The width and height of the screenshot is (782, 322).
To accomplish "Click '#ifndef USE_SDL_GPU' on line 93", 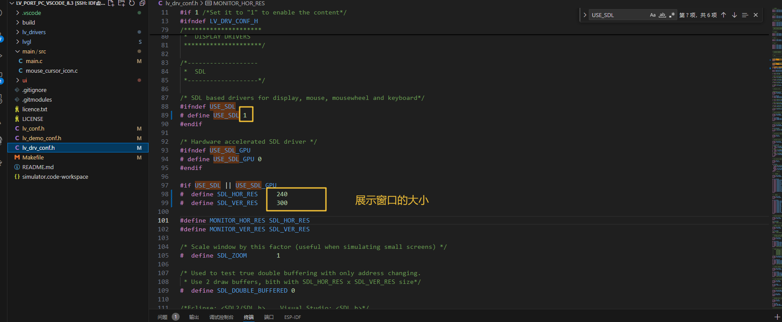I will (x=216, y=150).
